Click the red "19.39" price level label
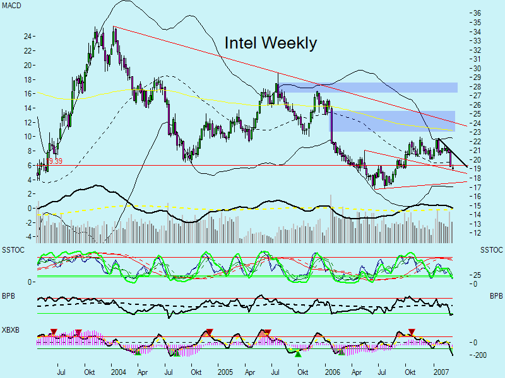 [x=54, y=161]
